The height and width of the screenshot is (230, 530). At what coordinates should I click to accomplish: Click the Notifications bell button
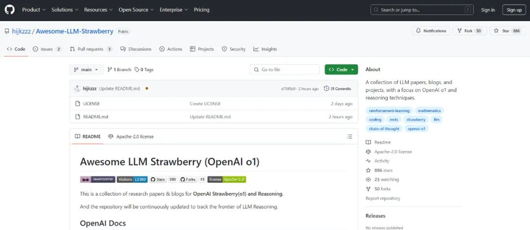pos(431,31)
